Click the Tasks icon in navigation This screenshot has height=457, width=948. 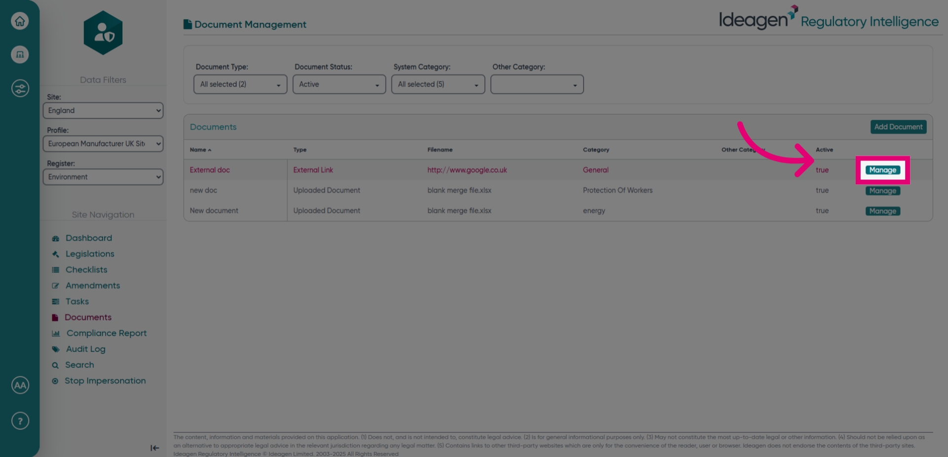[x=55, y=302]
